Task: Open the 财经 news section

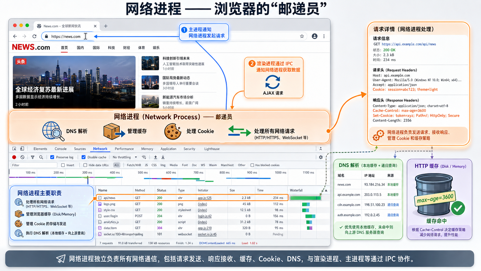Action: [127, 48]
